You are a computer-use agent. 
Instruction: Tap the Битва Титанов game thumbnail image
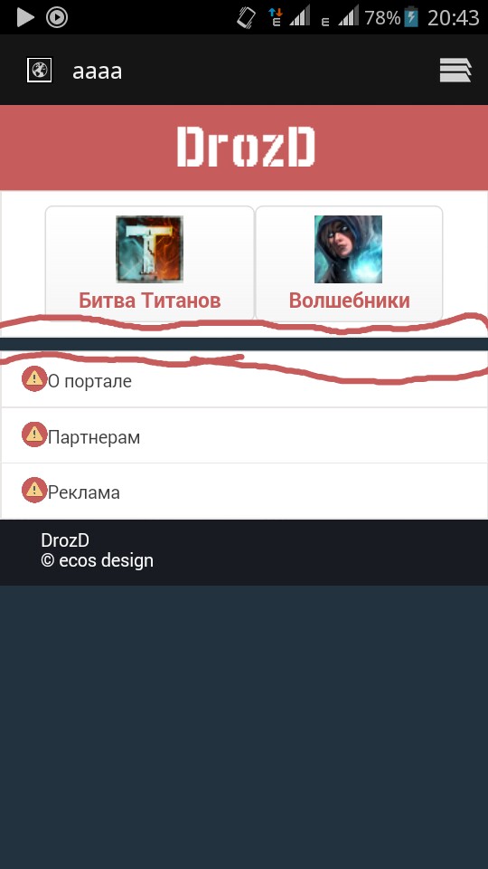tap(149, 250)
